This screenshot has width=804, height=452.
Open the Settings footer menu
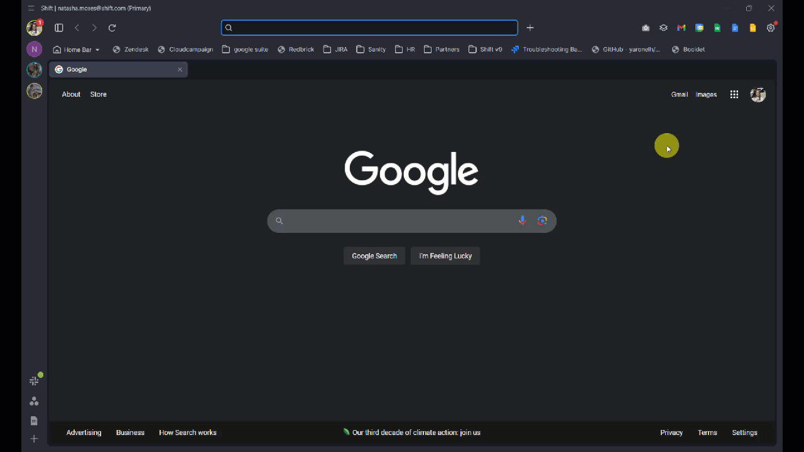tap(744, 433)
